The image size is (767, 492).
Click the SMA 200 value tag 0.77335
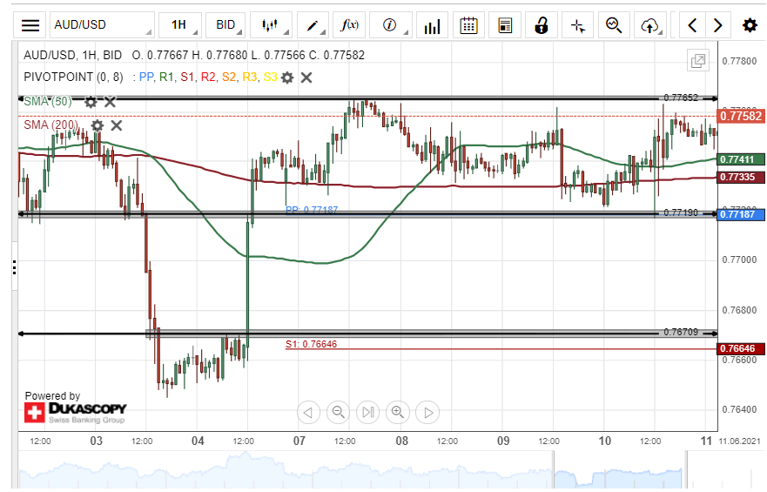(741, 177)
